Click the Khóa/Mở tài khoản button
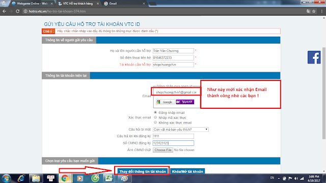This screenshot has height=183, width=326. click(x=187, y=171)
